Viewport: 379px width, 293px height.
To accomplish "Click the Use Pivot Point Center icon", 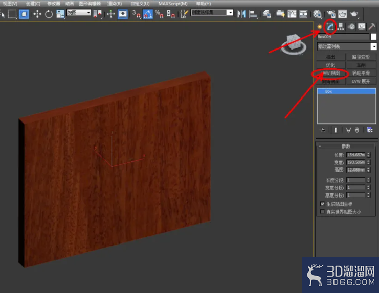I will pos(97,14).
